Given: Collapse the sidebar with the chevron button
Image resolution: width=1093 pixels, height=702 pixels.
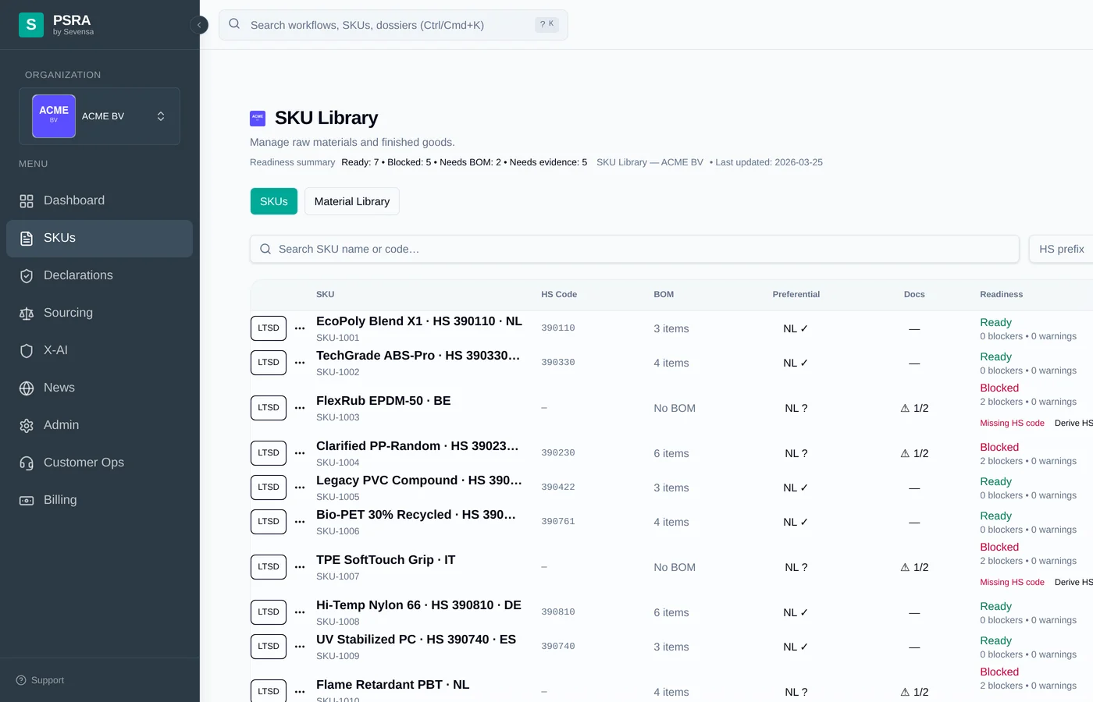Looking at the screenshot, I should [x=199, y=25].
